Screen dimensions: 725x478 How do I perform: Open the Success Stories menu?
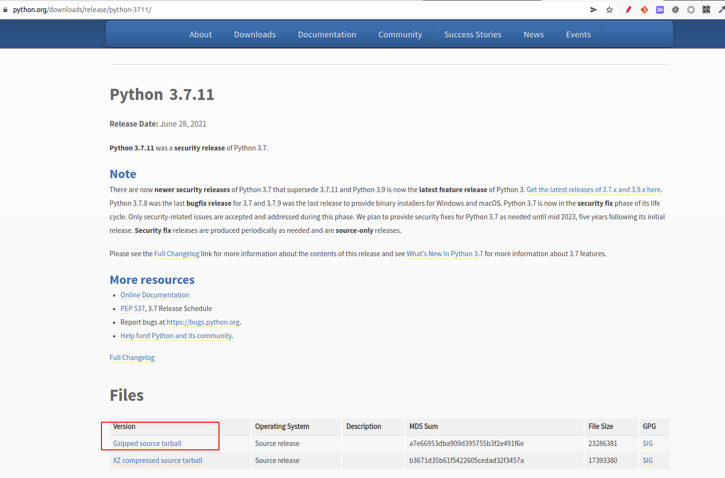point(473,34)
